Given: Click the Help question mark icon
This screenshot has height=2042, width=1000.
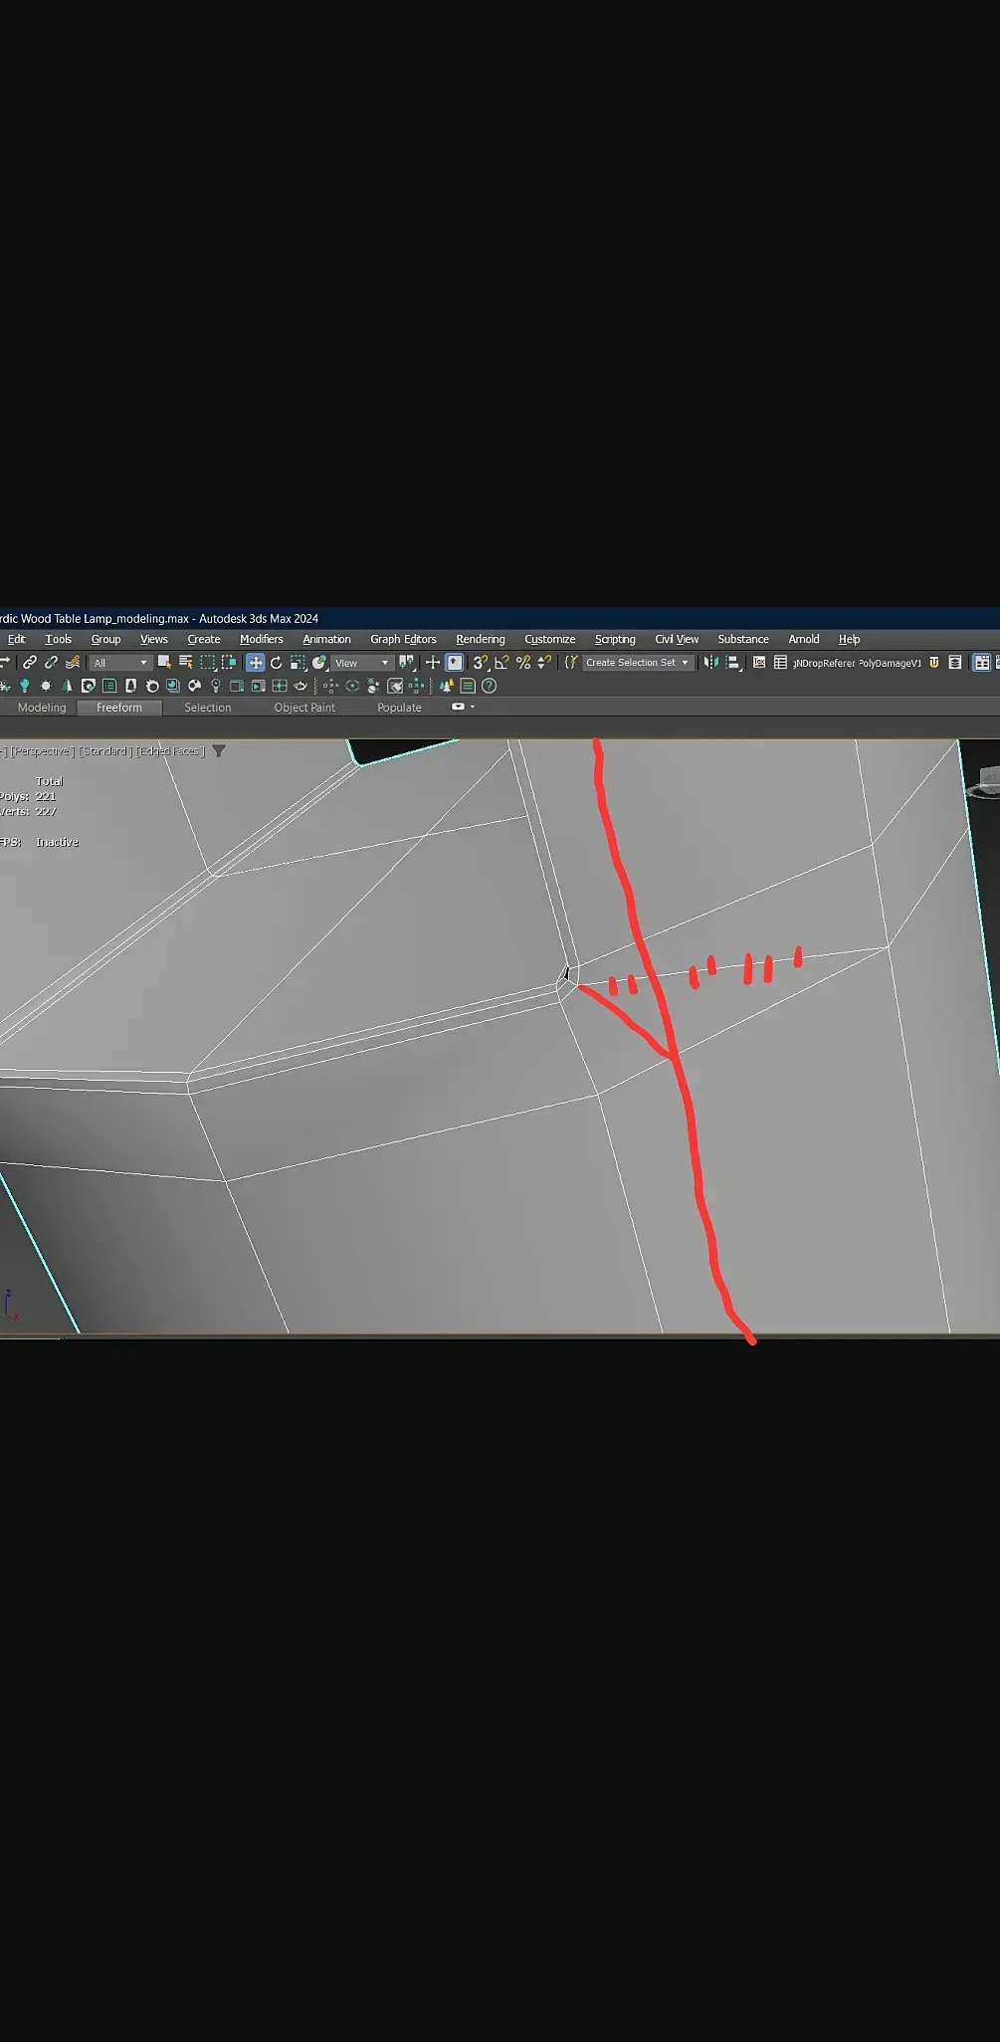Looking at the screenshot, I should 489,686.
